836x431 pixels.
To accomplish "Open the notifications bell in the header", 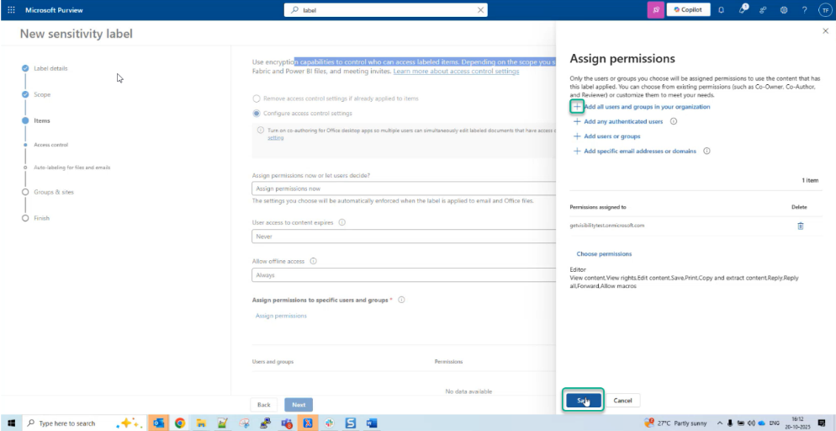I will click(721, 10).
